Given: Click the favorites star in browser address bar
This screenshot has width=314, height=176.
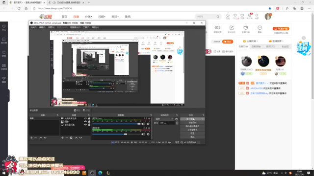Looking at the screenshot, I should pos(270,8).
